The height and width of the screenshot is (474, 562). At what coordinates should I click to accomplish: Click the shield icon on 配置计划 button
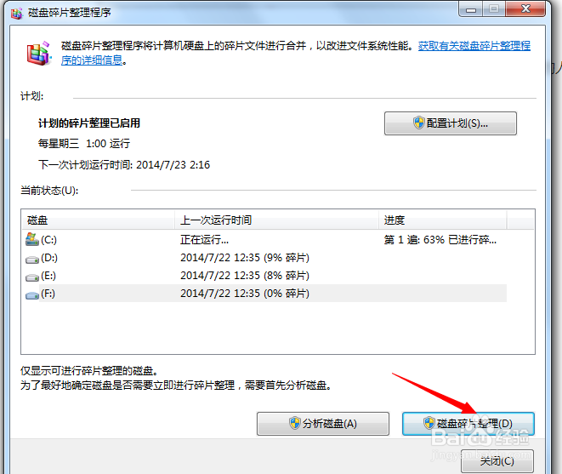[x=418, y=123]
